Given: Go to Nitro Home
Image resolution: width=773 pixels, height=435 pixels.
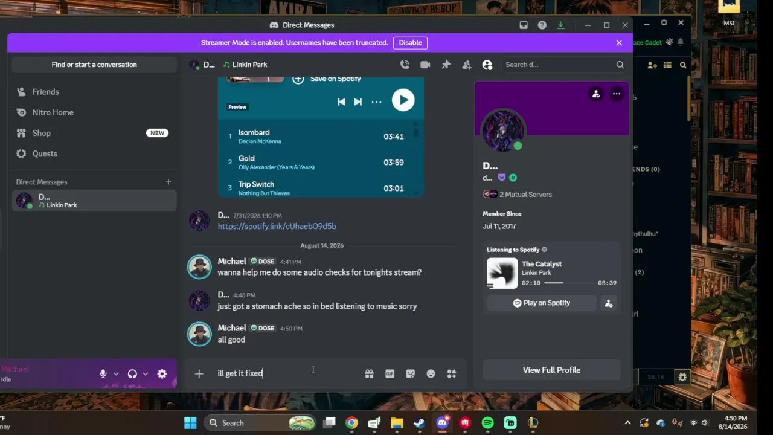Looking at the screenshot, I should (x=94, y=112).
